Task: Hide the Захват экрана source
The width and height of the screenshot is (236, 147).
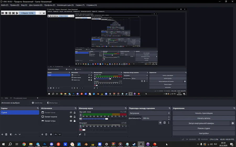Action: [x=71, y=116]
